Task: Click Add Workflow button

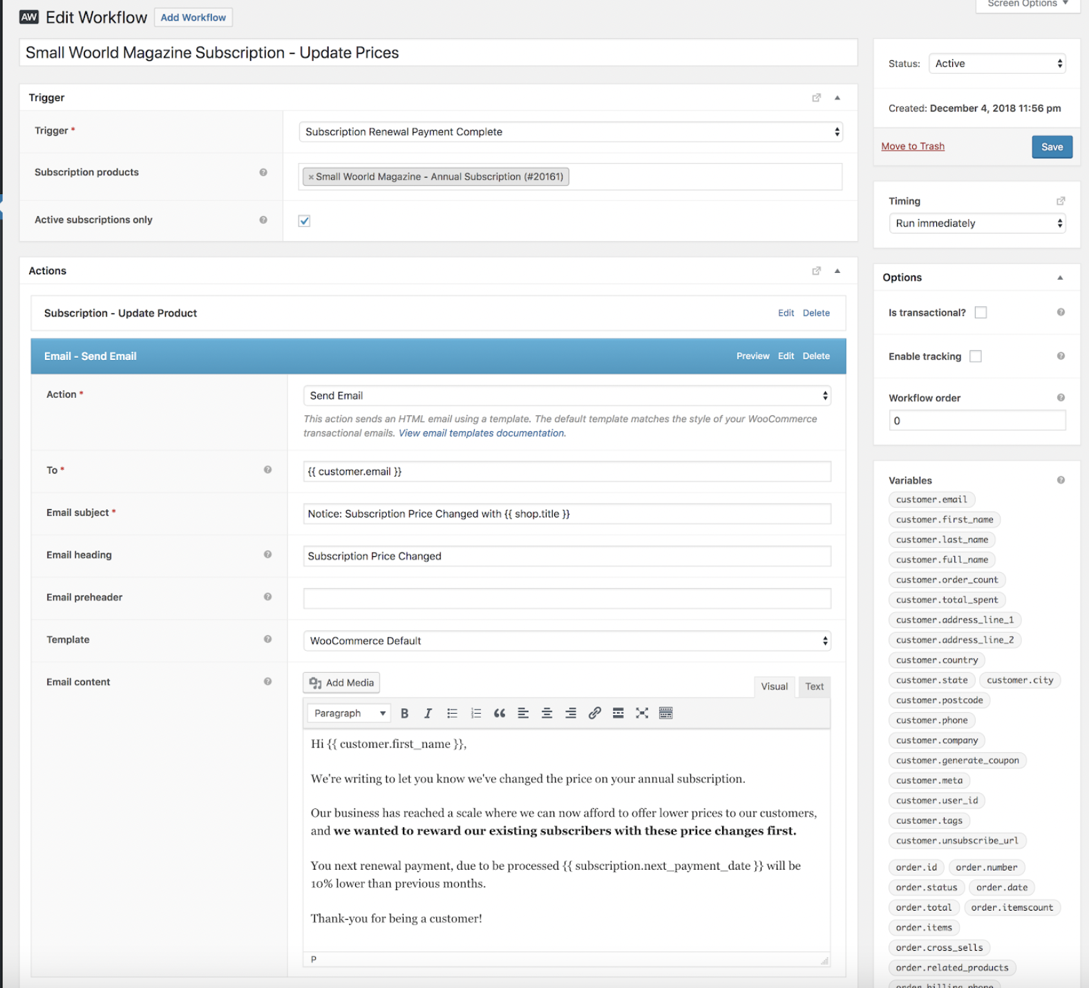Action: (193, 17)
